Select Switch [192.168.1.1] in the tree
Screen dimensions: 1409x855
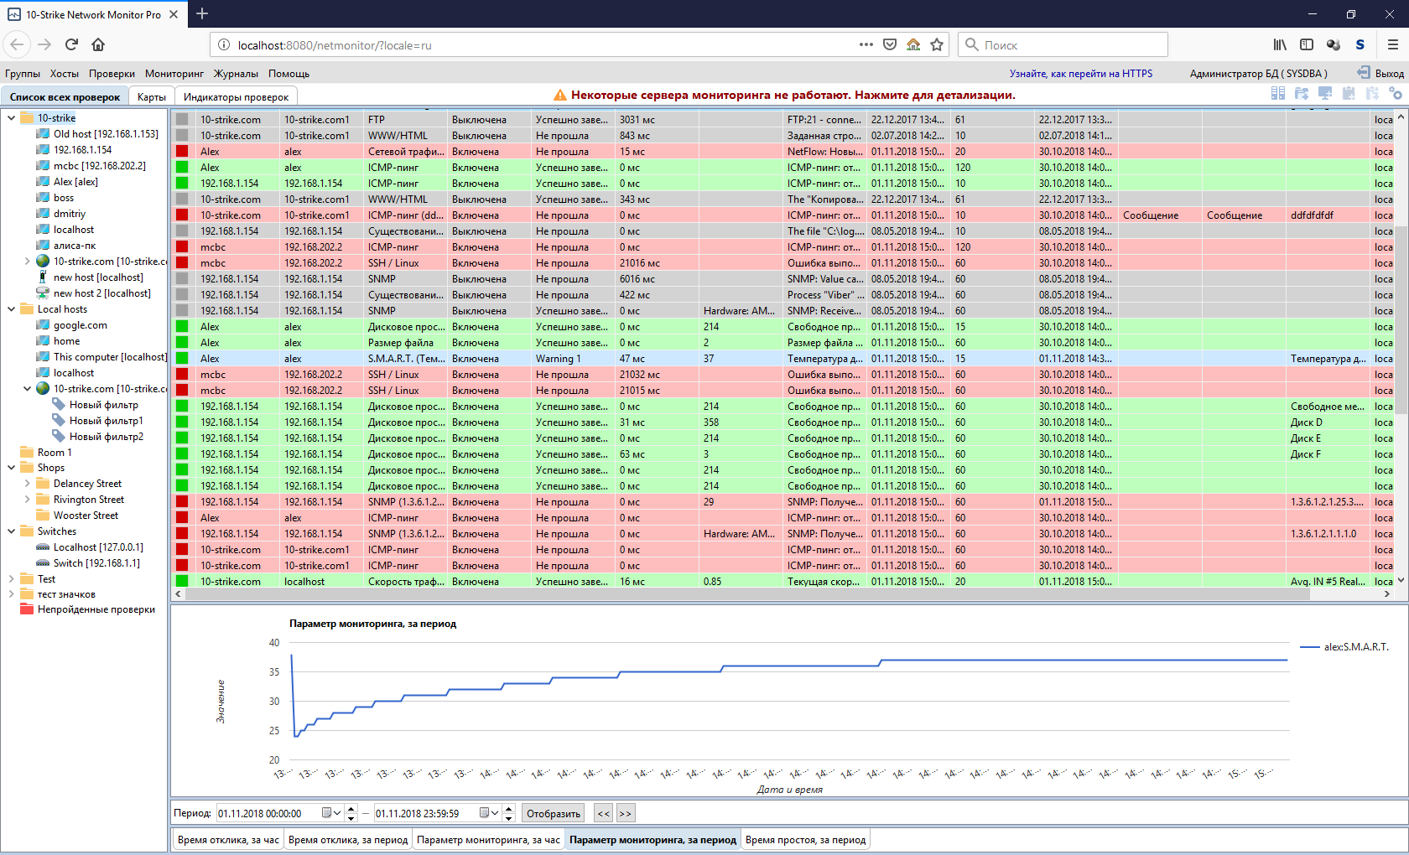(x=96, y=563)
